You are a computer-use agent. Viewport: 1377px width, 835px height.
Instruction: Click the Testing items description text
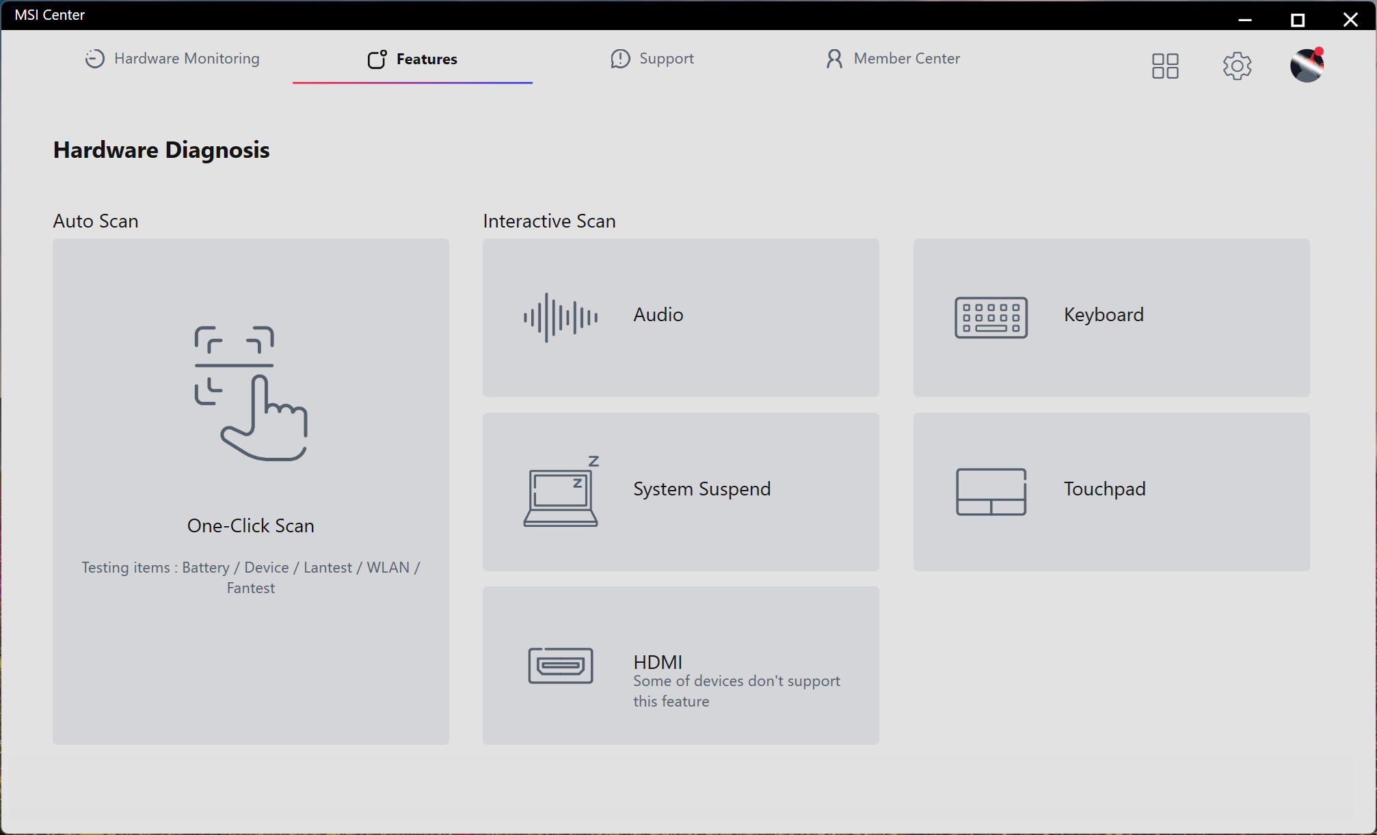pos(250,577)
